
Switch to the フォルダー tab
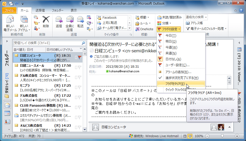click(x=58, y=10)
